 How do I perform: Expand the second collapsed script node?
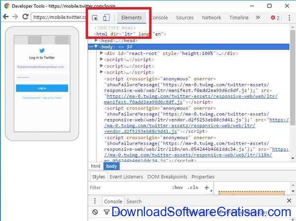click(101, 66)
